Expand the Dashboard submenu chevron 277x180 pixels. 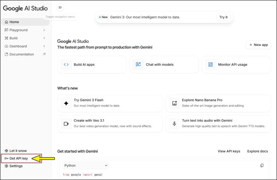[44, 46]
